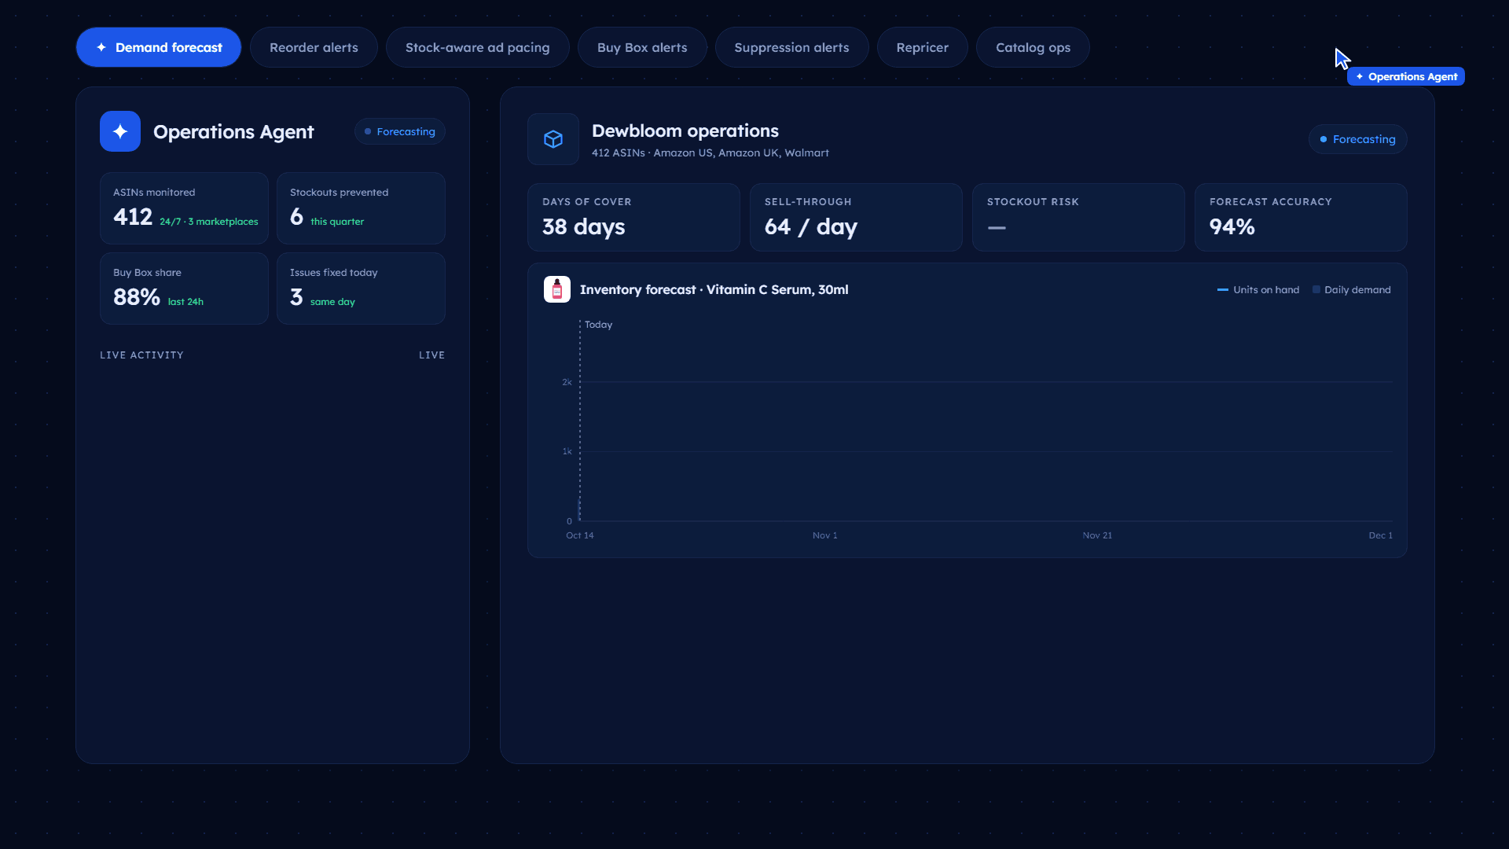Click the Vitamin C Serum product thumbnail

tap(557, 289)
